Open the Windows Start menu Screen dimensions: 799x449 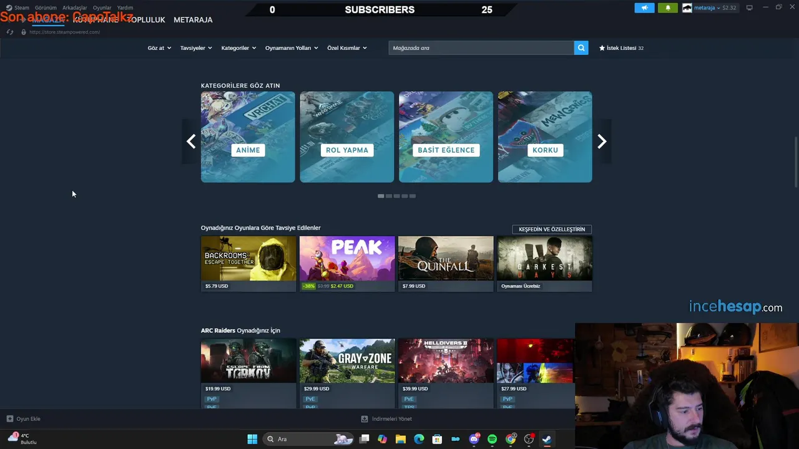tap(252, 439)
